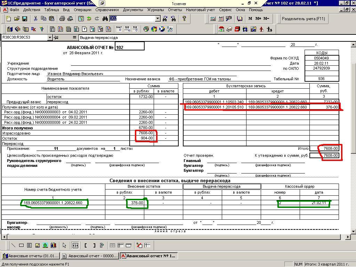Screen dimensions: 356x267
Task: Open the cell address R38C38:R38C53 dropdown
Action: [50, 38]
